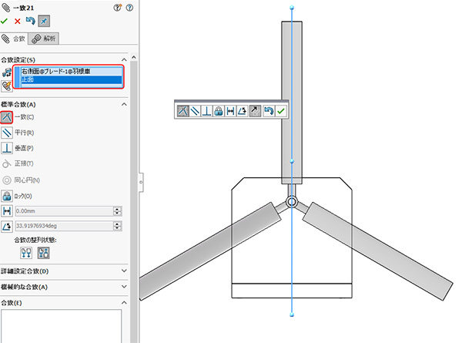Click the angle stepper arrows beside 33.91976934deg

(x=117, y=227)
